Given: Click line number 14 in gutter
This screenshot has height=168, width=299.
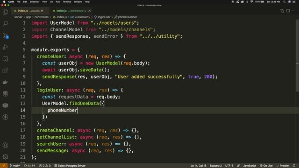Looking at the screenshot, I should (x=23, y=110).
